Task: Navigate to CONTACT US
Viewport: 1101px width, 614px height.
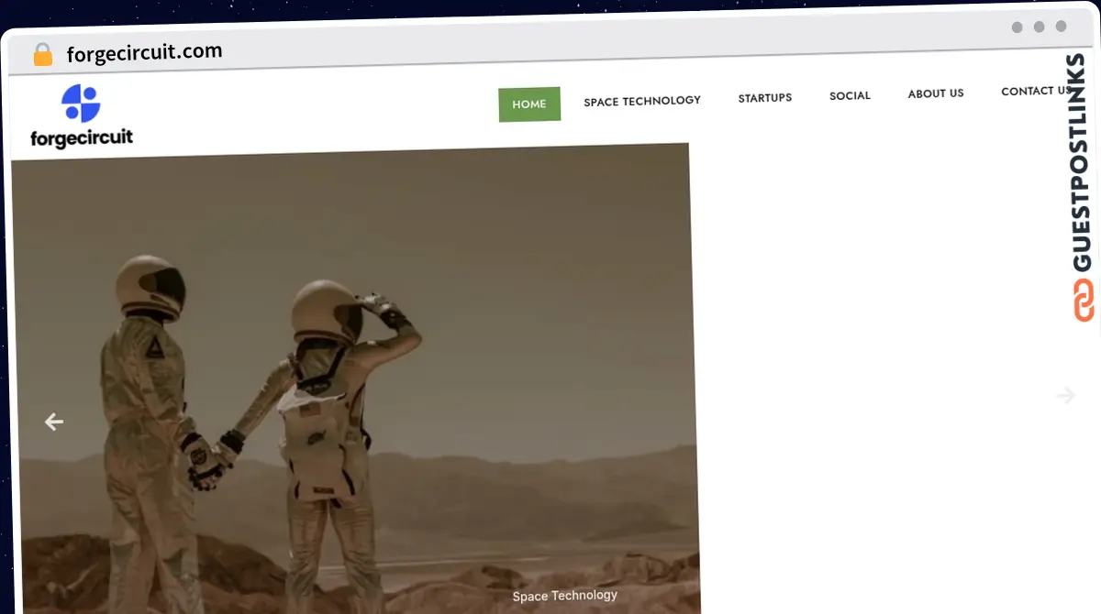Action: [1035, 91]
